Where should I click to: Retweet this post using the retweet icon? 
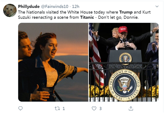57,109
